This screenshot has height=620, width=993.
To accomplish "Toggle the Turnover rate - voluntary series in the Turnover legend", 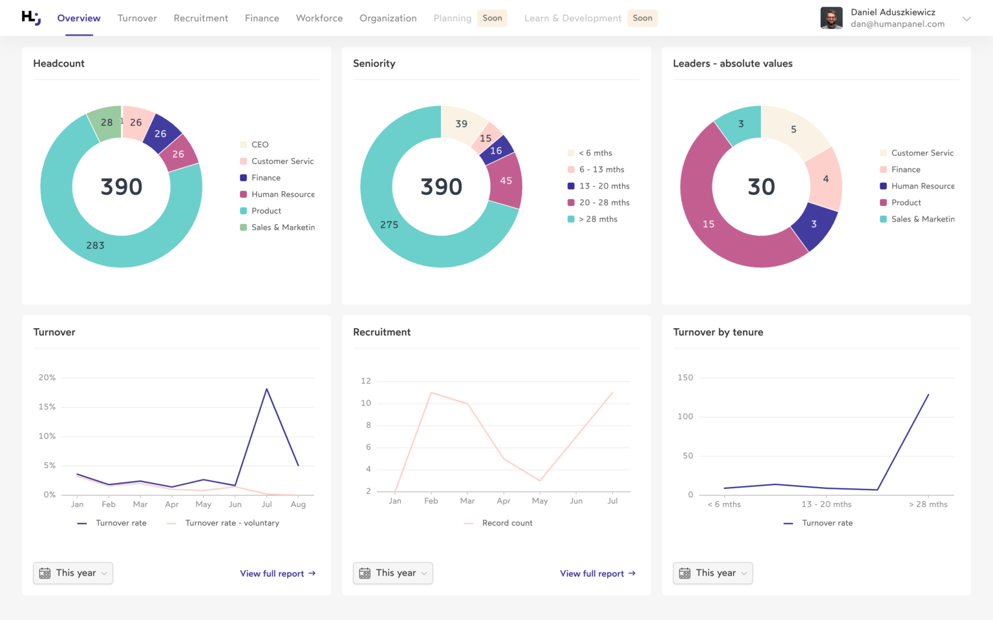I will (231, 522).
